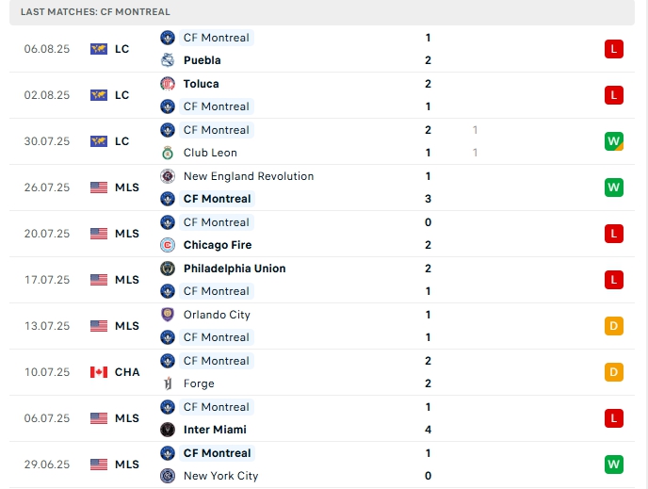Click the red L badge for Puebla match

[614, 49]
